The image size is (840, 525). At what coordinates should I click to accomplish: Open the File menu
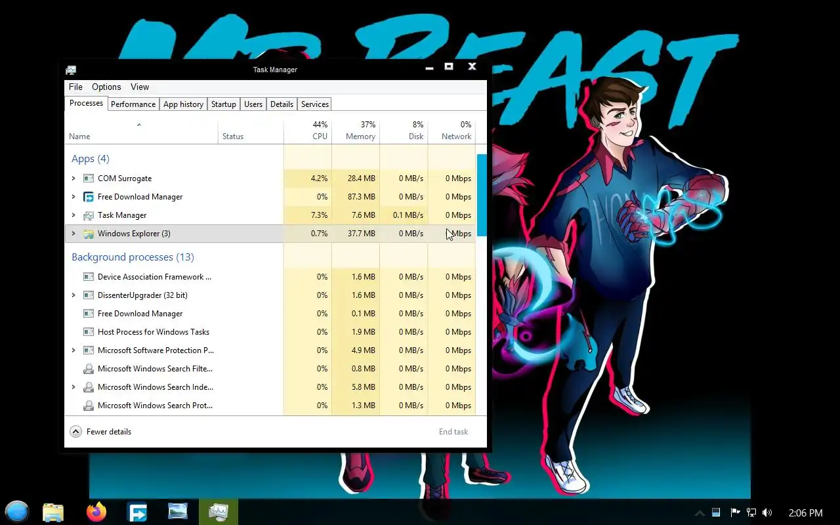[x=75, y=87]
